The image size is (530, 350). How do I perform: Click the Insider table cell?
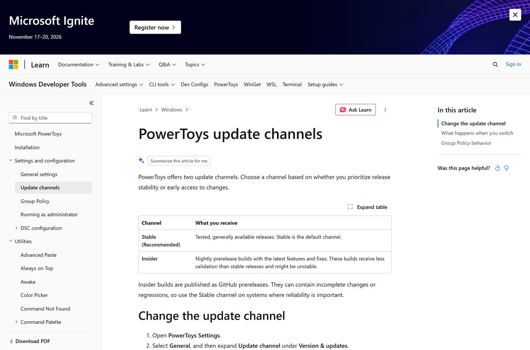166,262
